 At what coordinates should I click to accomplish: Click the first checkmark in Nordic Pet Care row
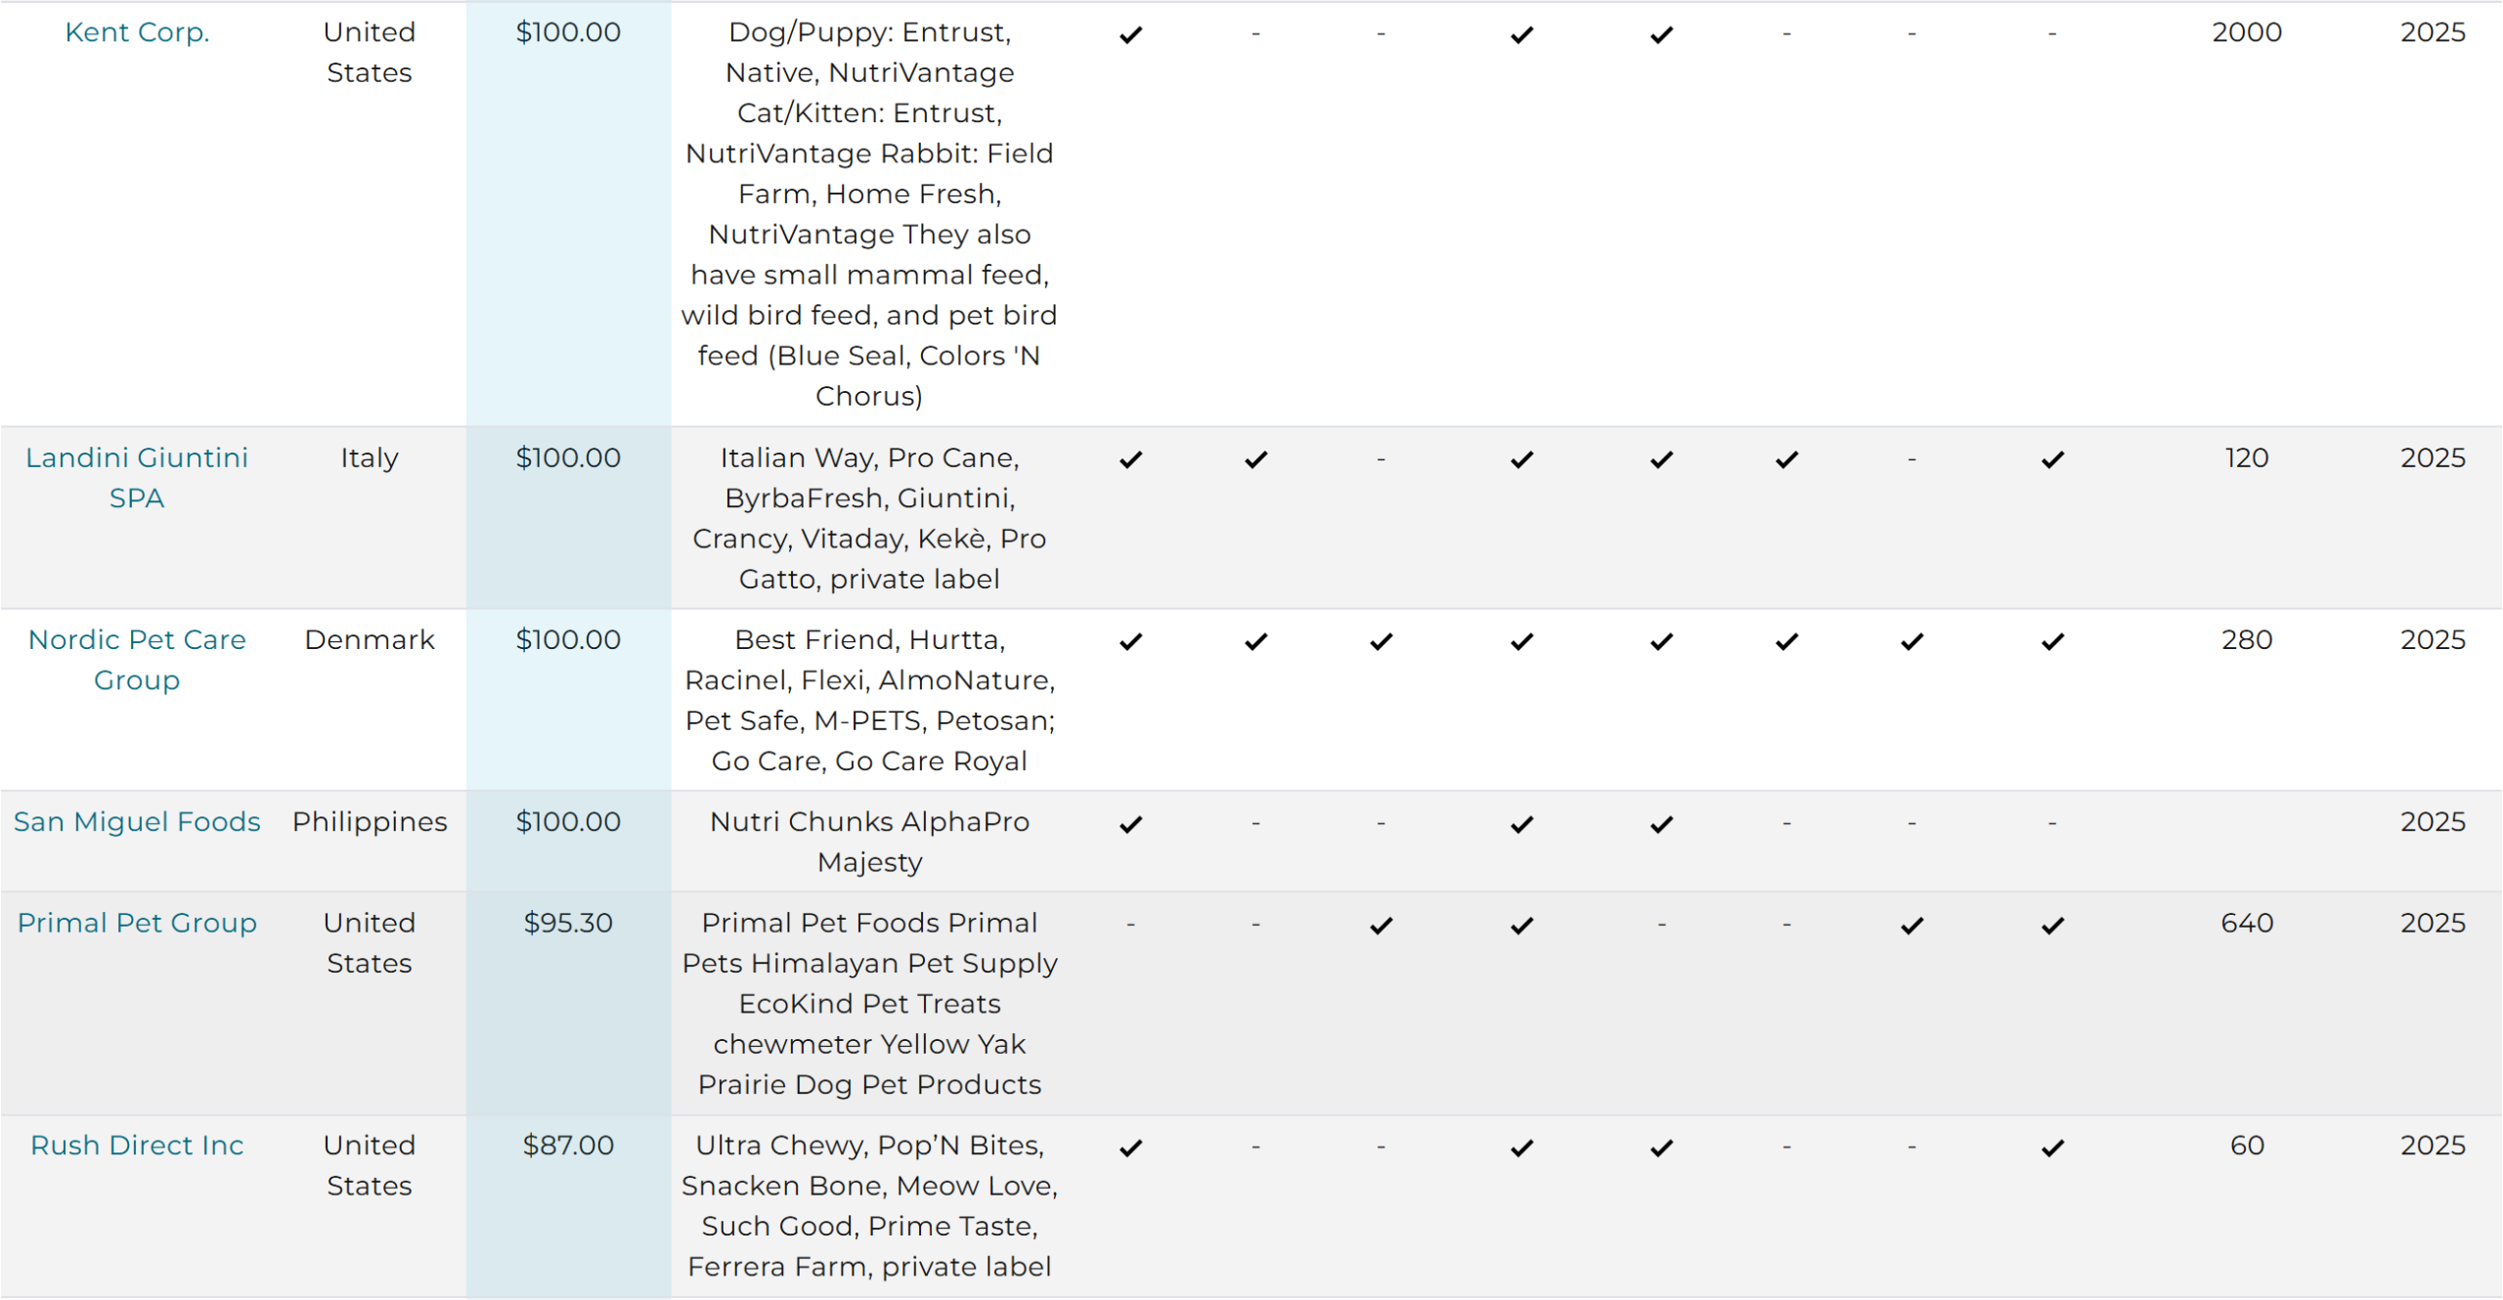pos(1131,642)
